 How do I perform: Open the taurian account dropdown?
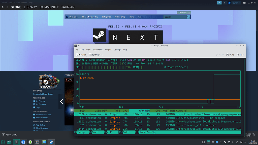click(235, 3)
